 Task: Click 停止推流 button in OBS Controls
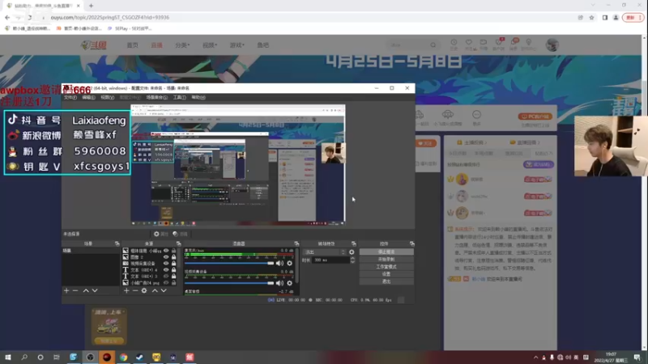coord(386,252)
